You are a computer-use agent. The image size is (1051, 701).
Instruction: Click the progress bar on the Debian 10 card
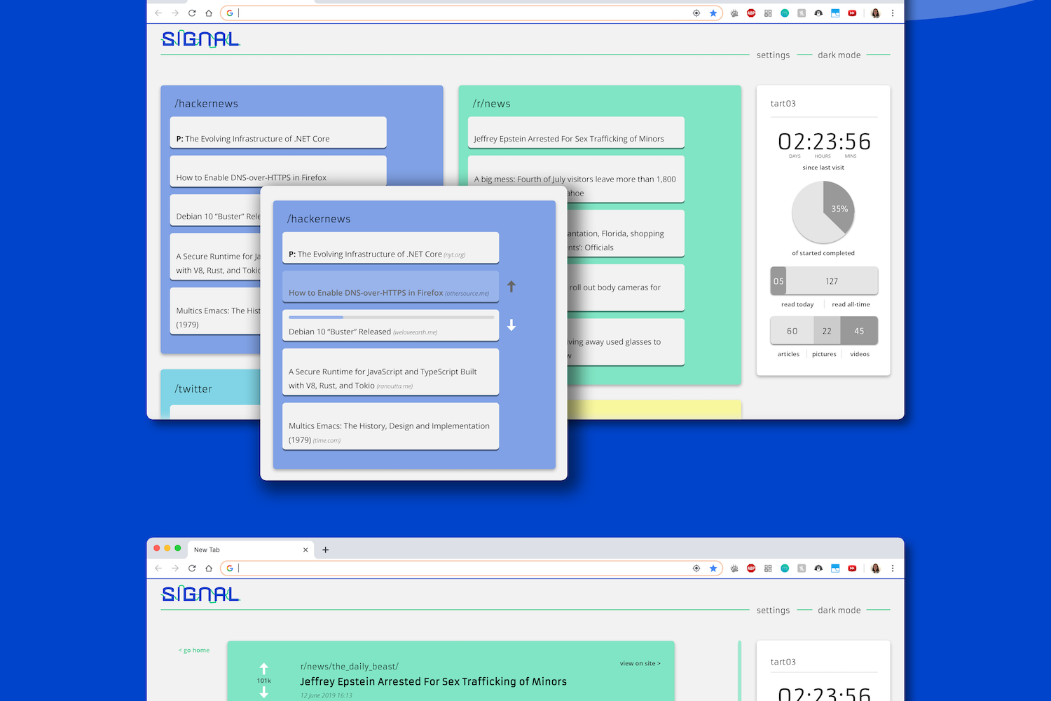[x=391, y=318]
